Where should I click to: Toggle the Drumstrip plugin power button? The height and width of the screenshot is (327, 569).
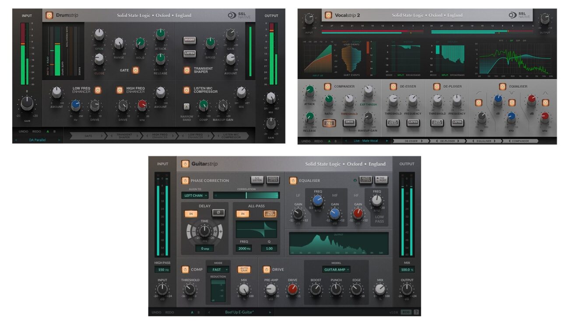(49, 15)
